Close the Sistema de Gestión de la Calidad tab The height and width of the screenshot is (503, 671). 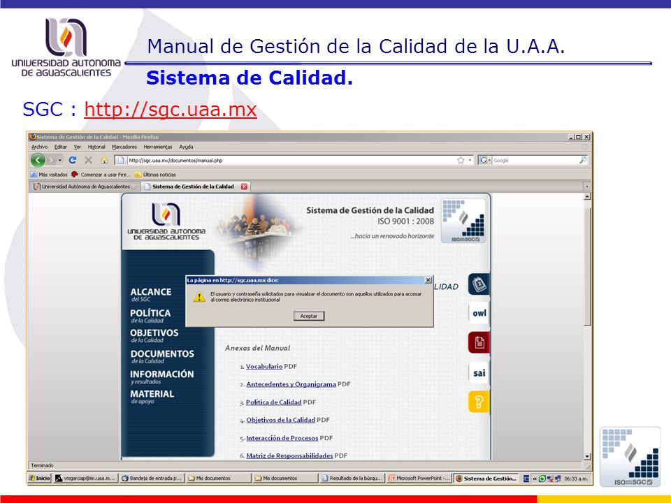[x=244, y=187]
